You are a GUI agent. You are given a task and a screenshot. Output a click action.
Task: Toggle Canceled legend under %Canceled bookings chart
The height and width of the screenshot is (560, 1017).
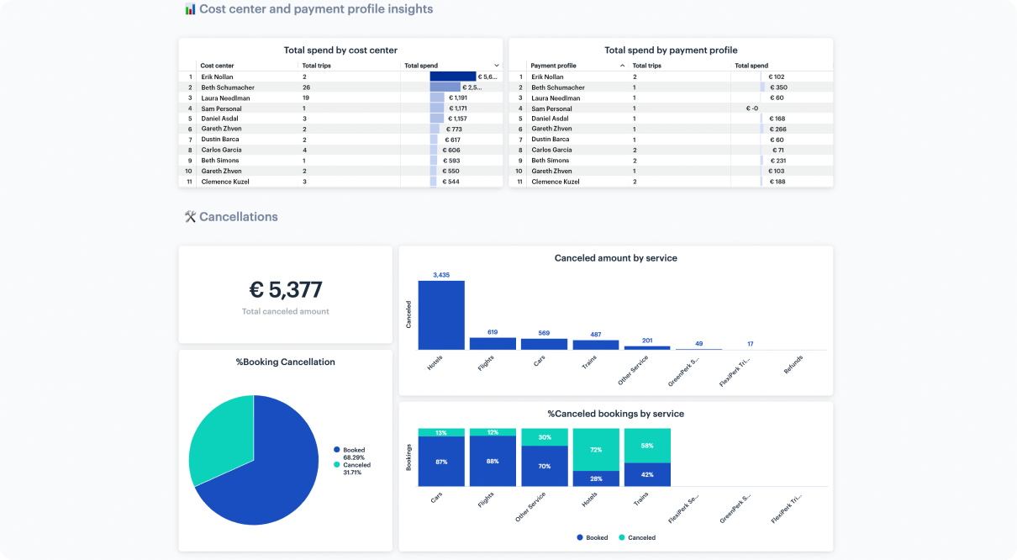637,537
